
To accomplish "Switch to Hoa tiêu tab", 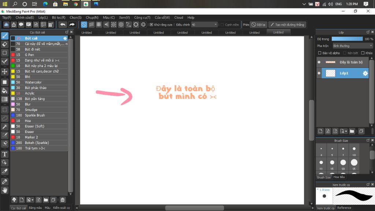I will coord(339,177).
